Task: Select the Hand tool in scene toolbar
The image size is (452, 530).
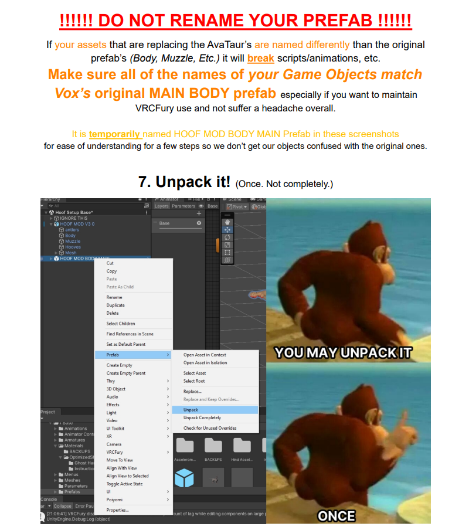Action: (x=227, y=222)
